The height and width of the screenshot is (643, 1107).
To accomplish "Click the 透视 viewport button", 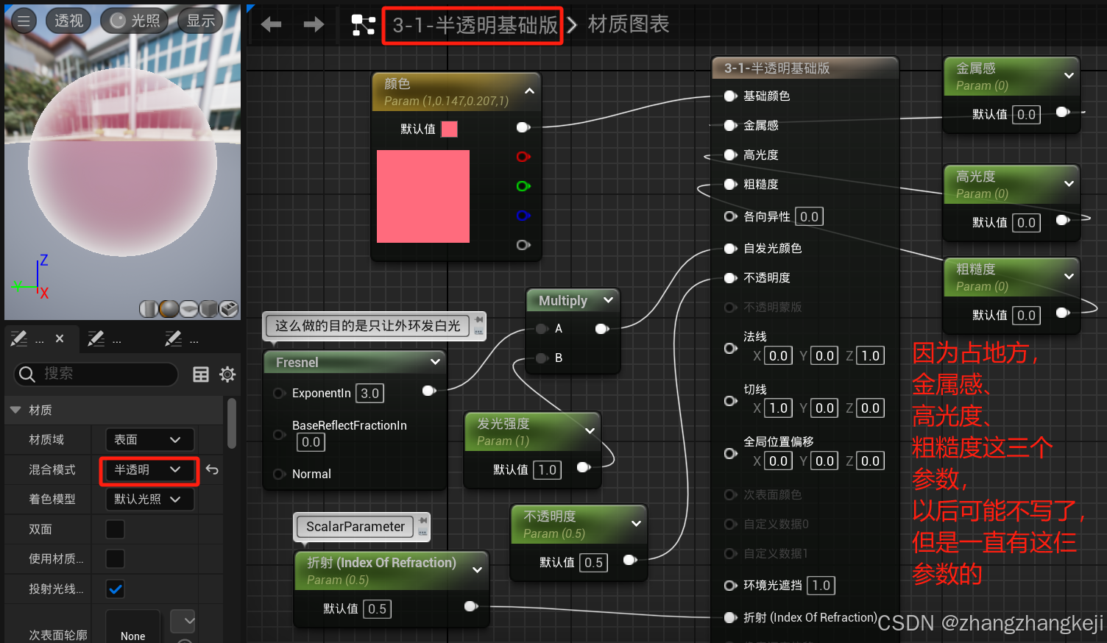I will 68,21.
